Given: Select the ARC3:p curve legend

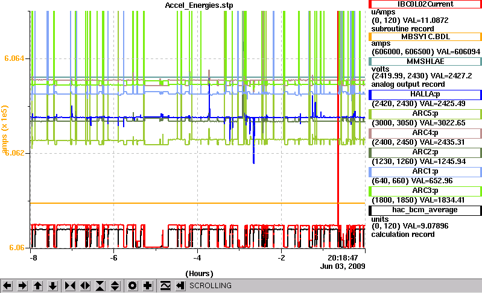Looking at the screenshot, I should pyautogui.click(x=425, y=191).
